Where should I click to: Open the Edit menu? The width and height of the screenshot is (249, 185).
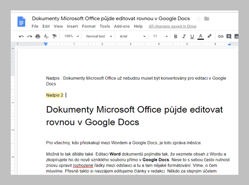click(46, 26)
